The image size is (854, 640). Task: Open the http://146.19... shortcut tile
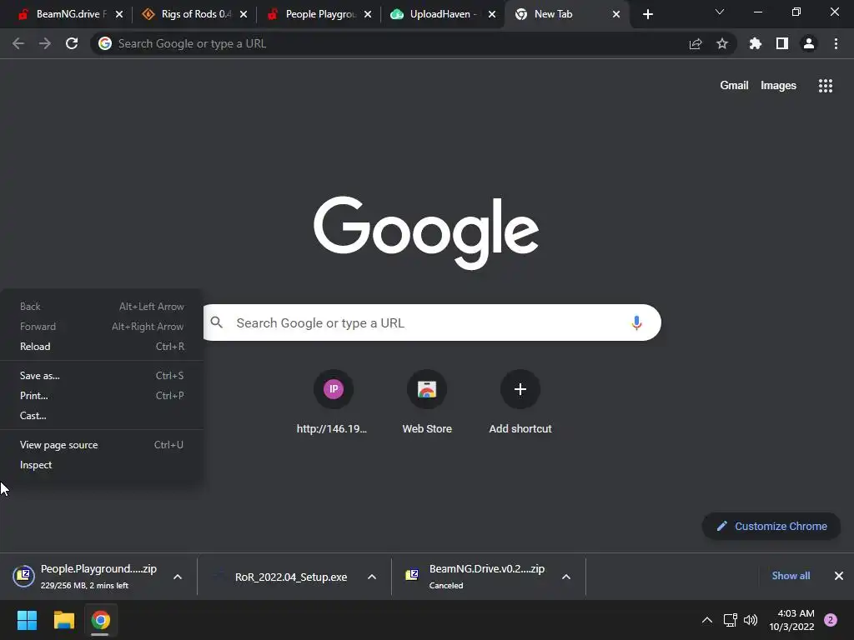pos(333,402)
